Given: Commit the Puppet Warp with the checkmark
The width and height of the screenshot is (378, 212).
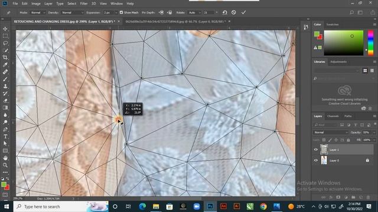Looking at the screenshot, I should click(x=243, y=12).
